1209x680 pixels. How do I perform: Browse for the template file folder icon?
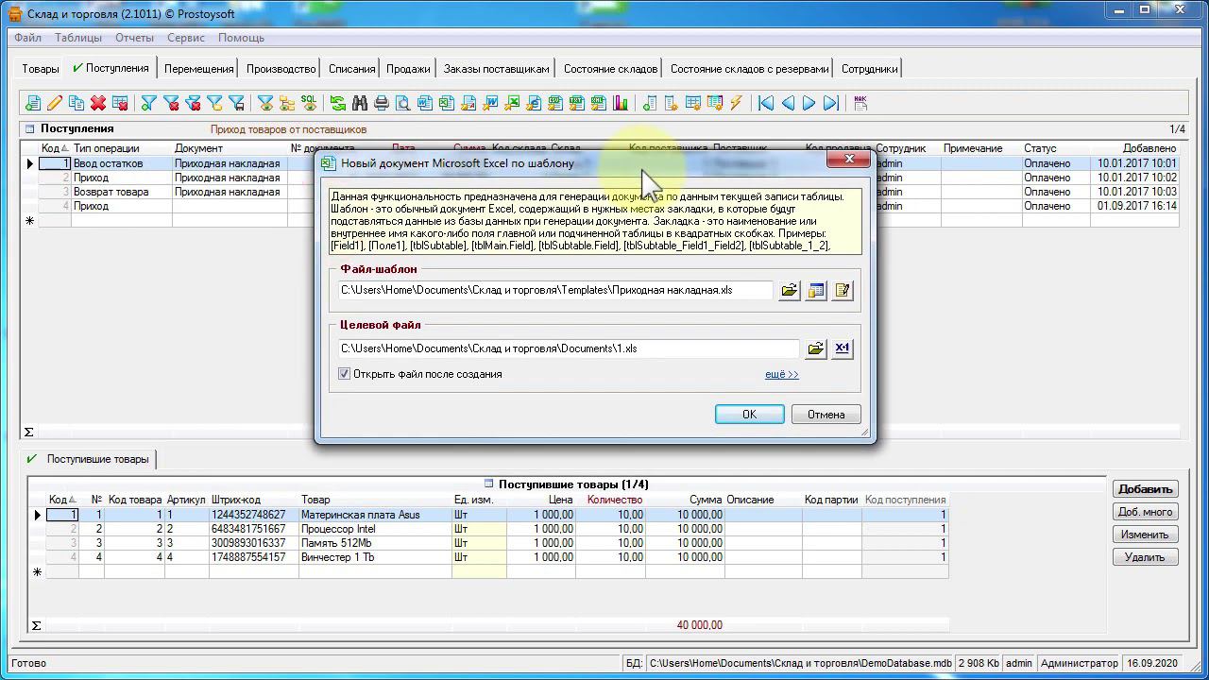[790, 290]
